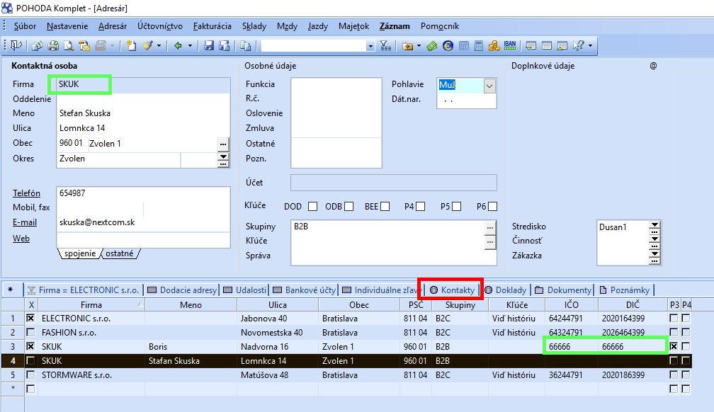714x412 pixels.
Task: Tick the BEE key checkbox
Action: [385, 207]
